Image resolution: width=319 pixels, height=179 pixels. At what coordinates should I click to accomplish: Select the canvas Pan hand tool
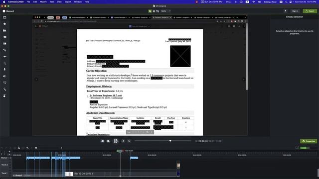point(154,11)
